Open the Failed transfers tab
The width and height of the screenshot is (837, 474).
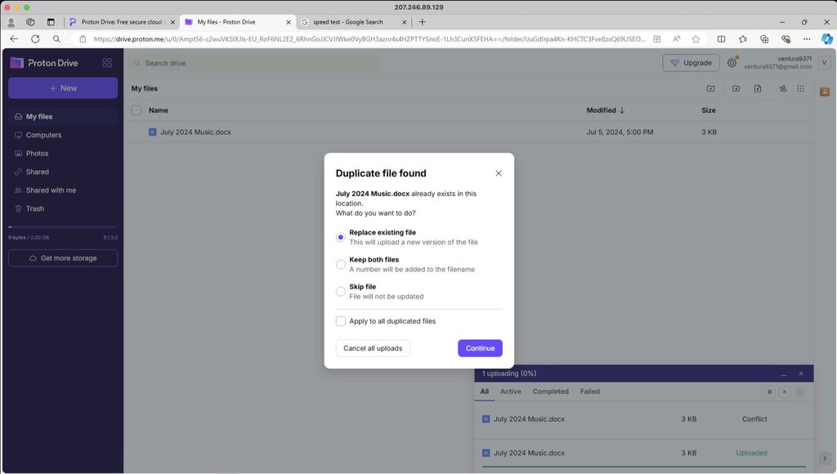point(589,391)
